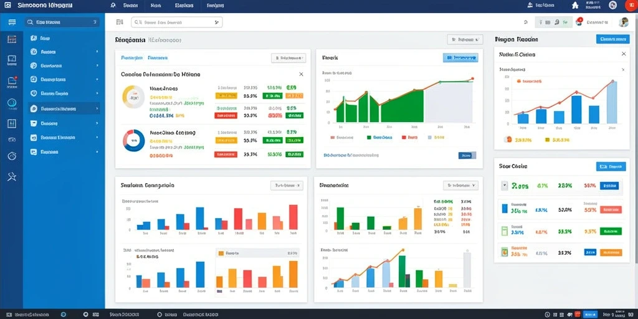This screenshot has width=638, height=319.
Task: Click the hamburger menu icon above the sidebar
Action: (x=12, y=22)
